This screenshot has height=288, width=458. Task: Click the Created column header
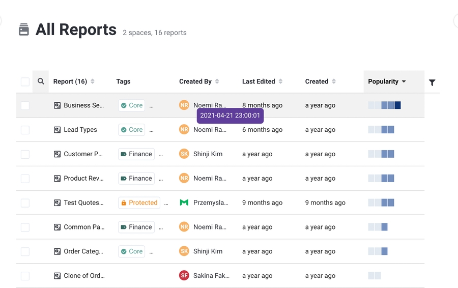[x=317, y=81]
